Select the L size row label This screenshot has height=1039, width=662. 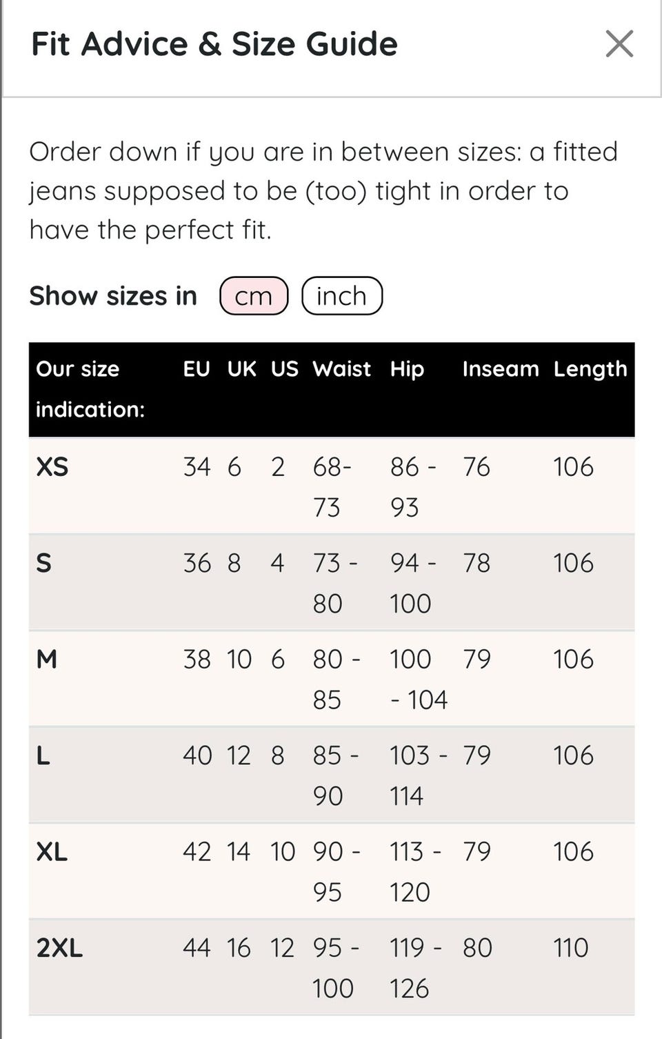(x=43, y=756)
